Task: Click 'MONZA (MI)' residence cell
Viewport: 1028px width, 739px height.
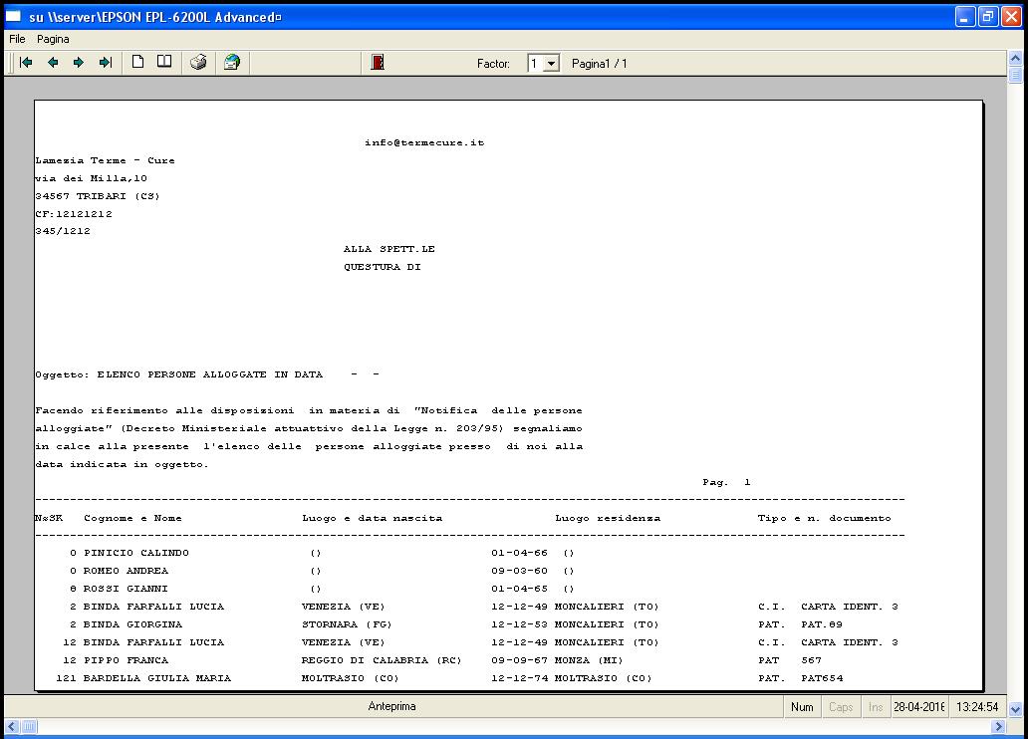Action: click(589, 660)
